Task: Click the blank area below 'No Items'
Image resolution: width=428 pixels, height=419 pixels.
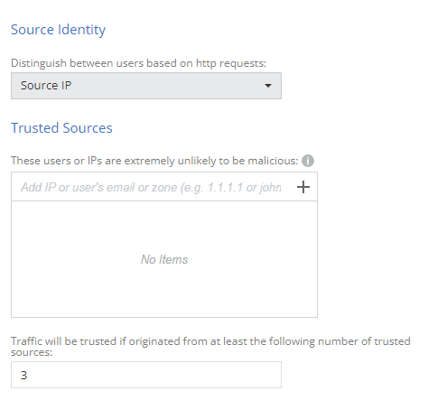Action: point(164,292)
